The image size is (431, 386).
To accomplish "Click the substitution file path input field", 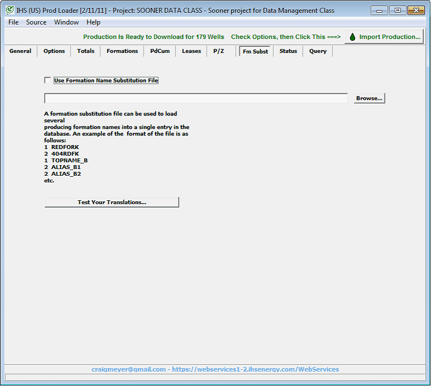I will pos(195,98).
